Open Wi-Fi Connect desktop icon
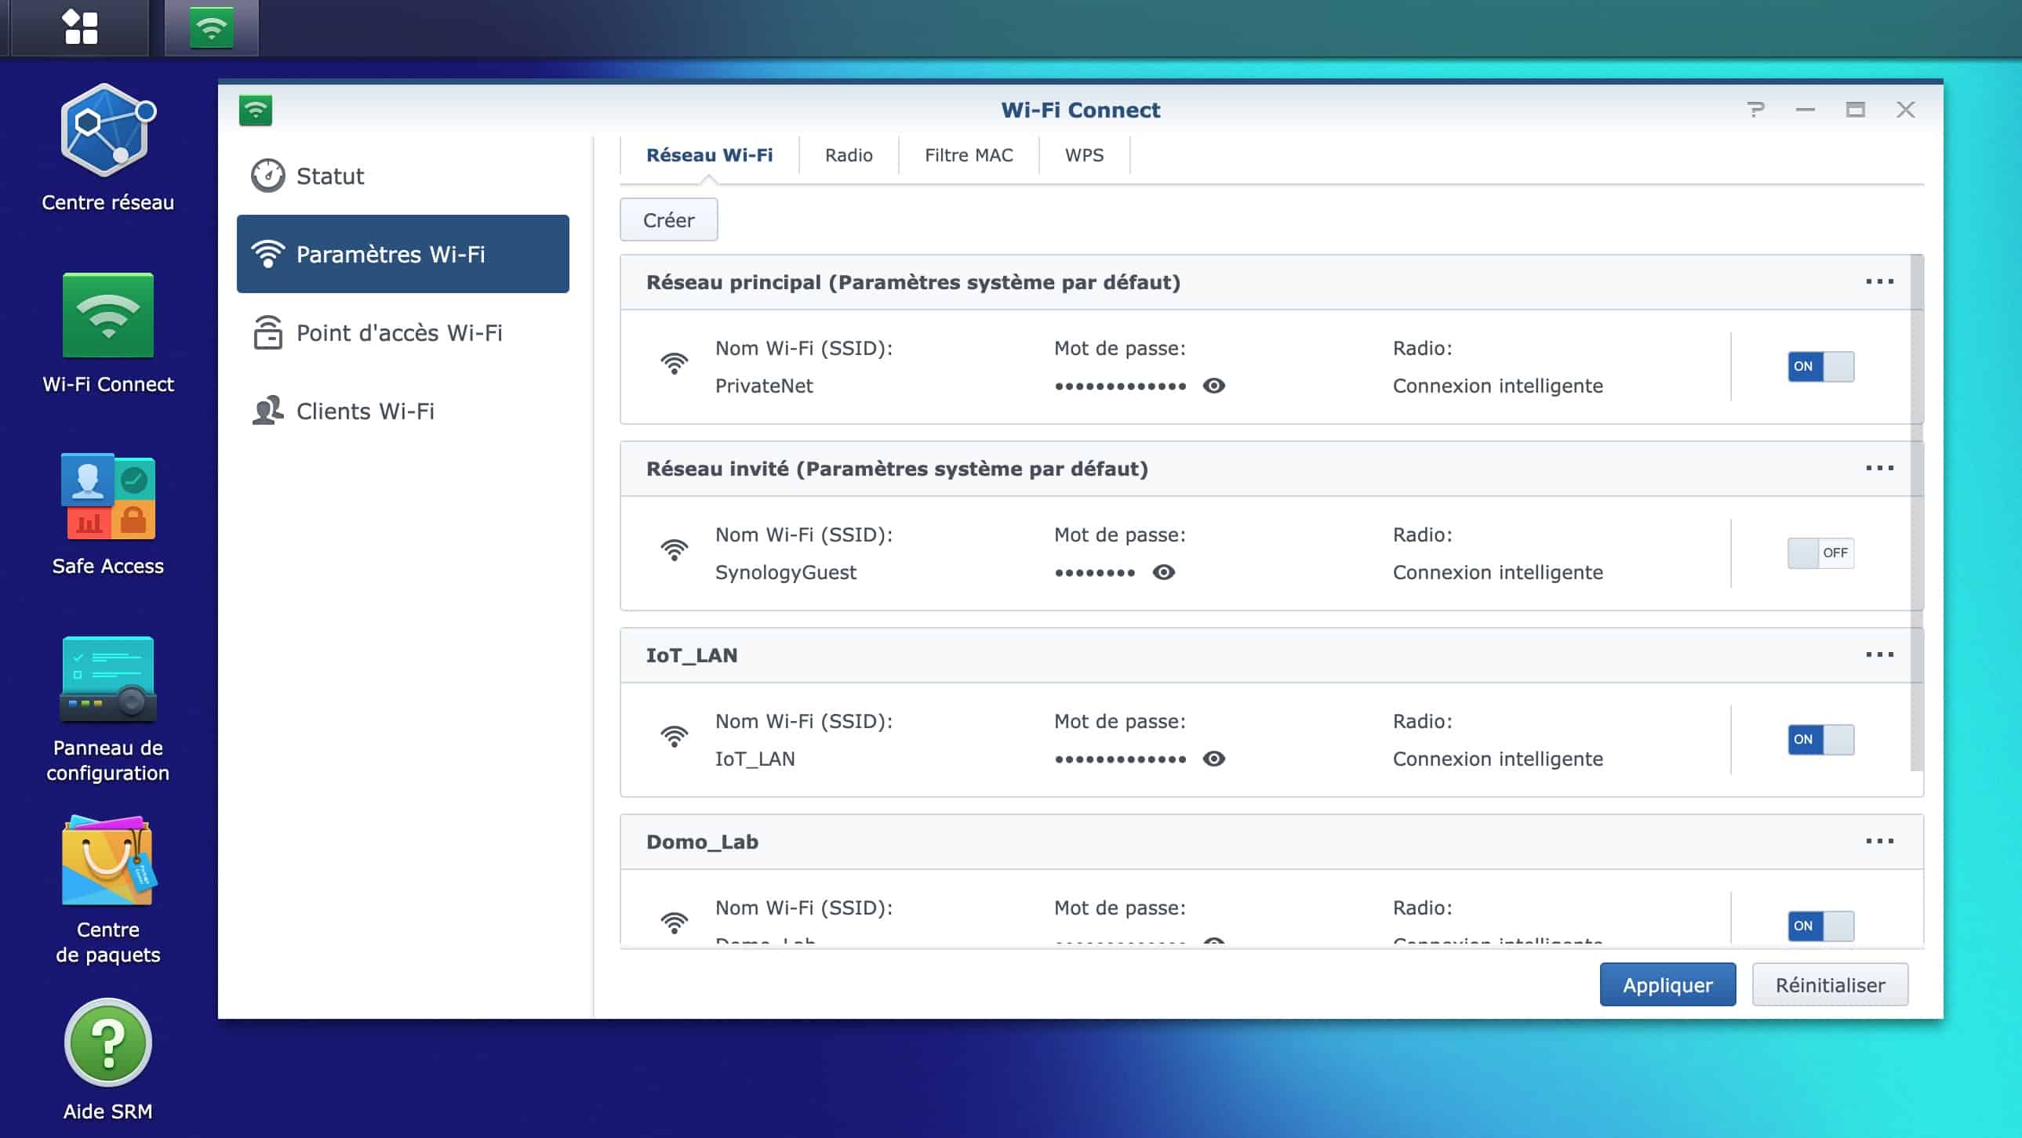Image resolution: width=2022 pixels, height=1138 pixels. click(107, 333)
